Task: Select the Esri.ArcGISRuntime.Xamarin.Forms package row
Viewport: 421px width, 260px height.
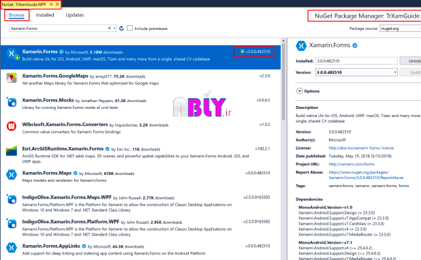Action: tap(140, 155)
